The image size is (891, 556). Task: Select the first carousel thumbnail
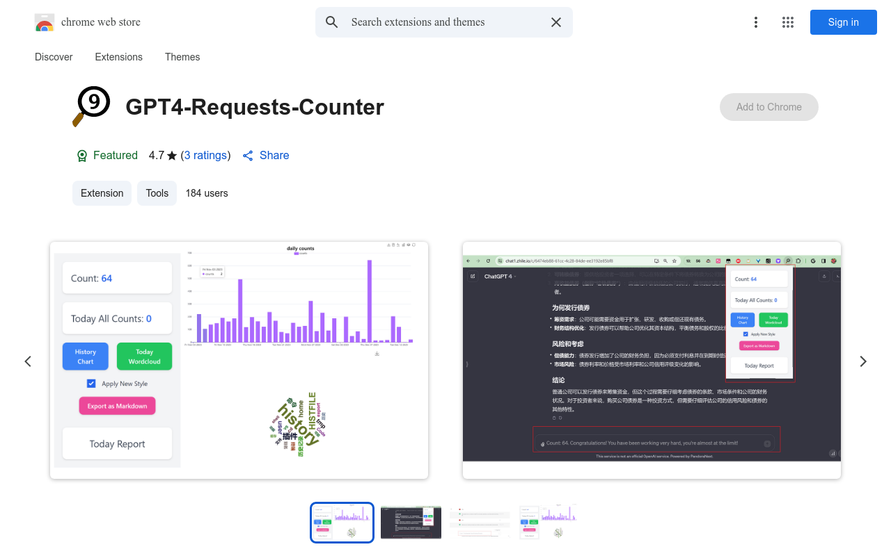[342, 523]
